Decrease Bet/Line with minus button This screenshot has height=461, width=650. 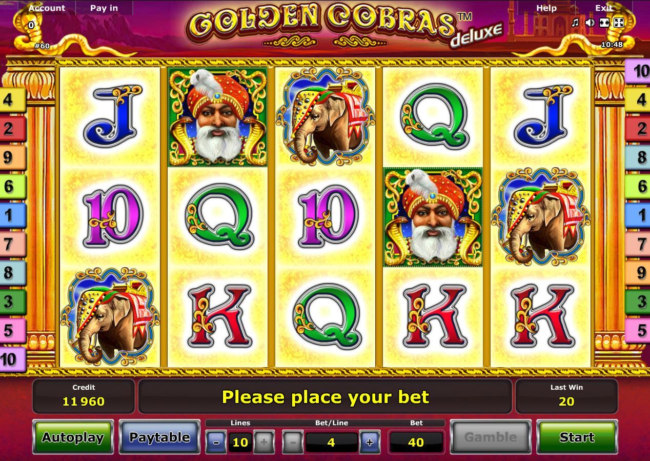point(293,442)
